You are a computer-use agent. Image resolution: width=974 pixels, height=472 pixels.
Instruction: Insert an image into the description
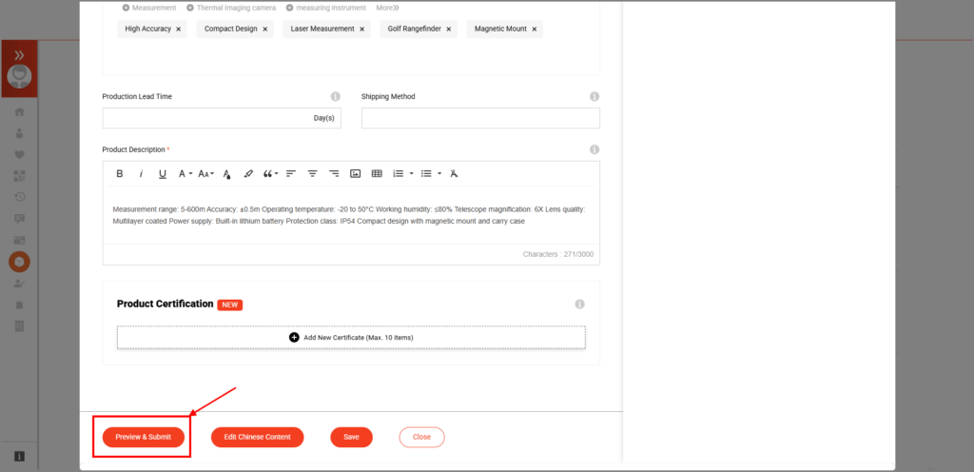(x=356, y=173)
